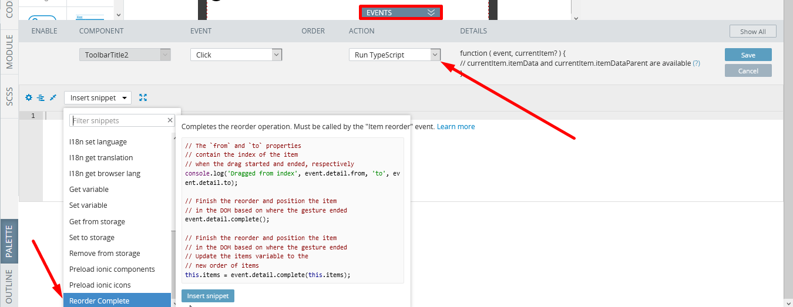Open the Click event dropdown

(236, 55)
